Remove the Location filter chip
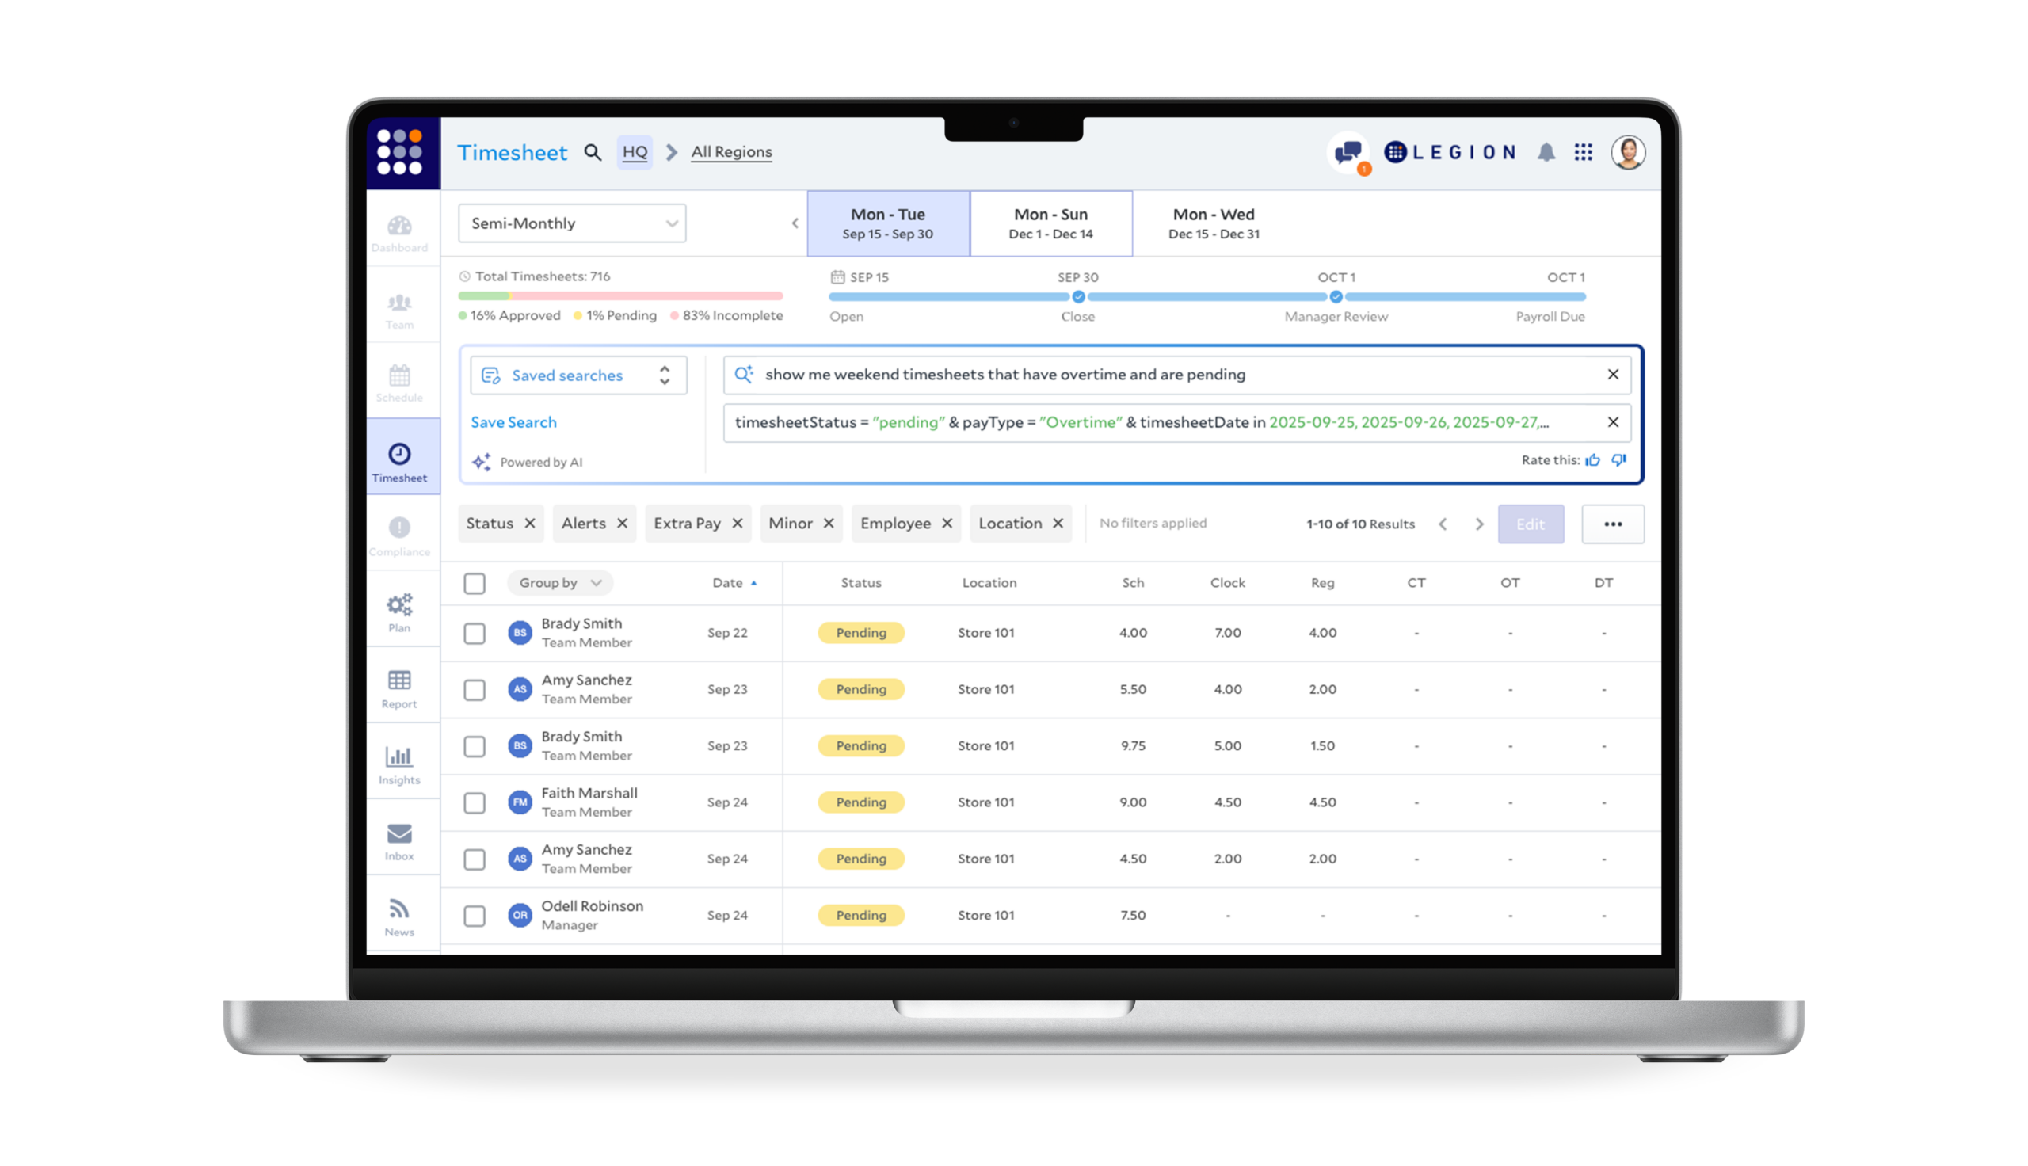The width and height of the screenshot is (2028, 1166). [x=1057, y=523]
